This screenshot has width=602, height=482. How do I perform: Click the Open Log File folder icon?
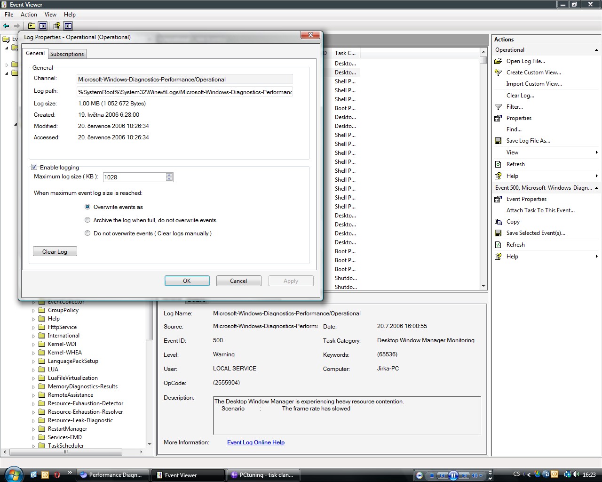(x=499, y=61)
